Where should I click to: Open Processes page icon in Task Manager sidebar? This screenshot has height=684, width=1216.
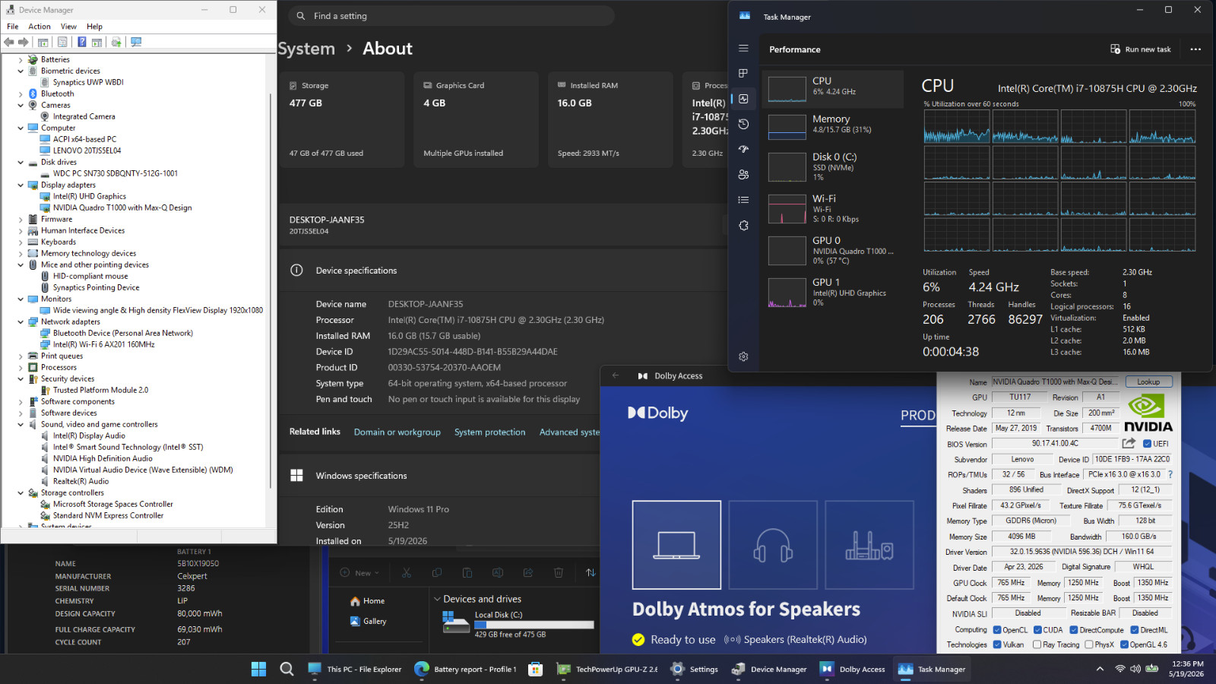[743, 74]
